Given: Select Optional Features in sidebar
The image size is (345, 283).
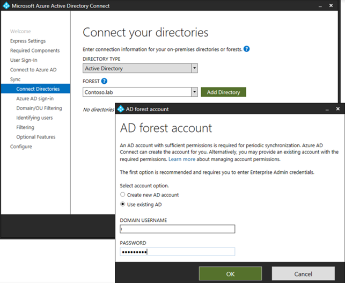Looking at the screenshot, I should click(35, 137).
